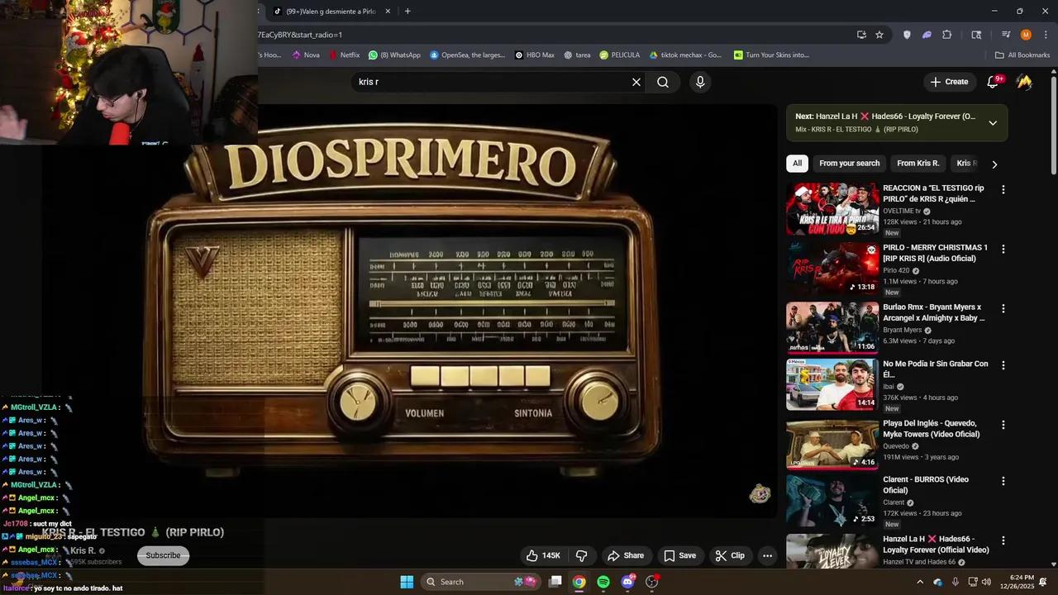This screenshot has height=595, width=1058.
Task: Select the From Kris R. chip
Action: click(x=917, y=164)
